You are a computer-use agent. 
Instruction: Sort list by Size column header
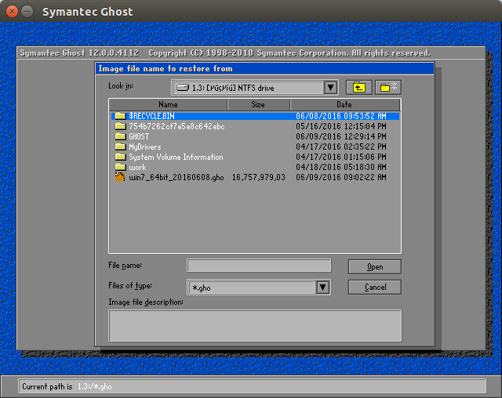coord(258,104)
